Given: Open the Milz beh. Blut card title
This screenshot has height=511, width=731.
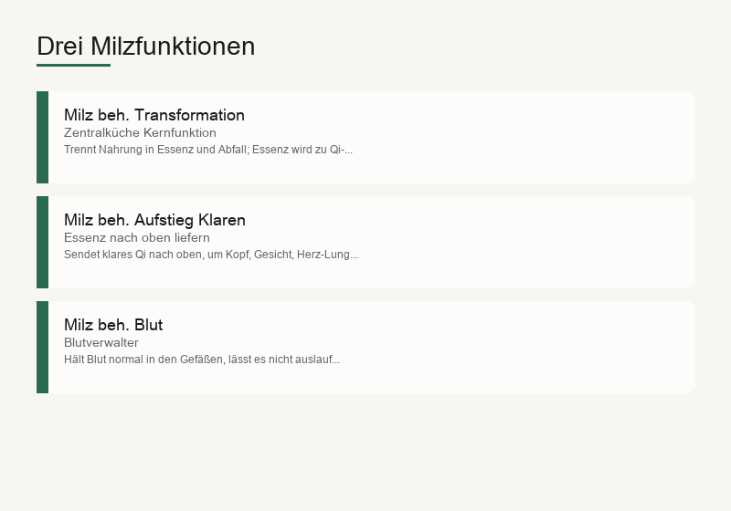Looking at the screenshot, I should click(x=113, y=325).
